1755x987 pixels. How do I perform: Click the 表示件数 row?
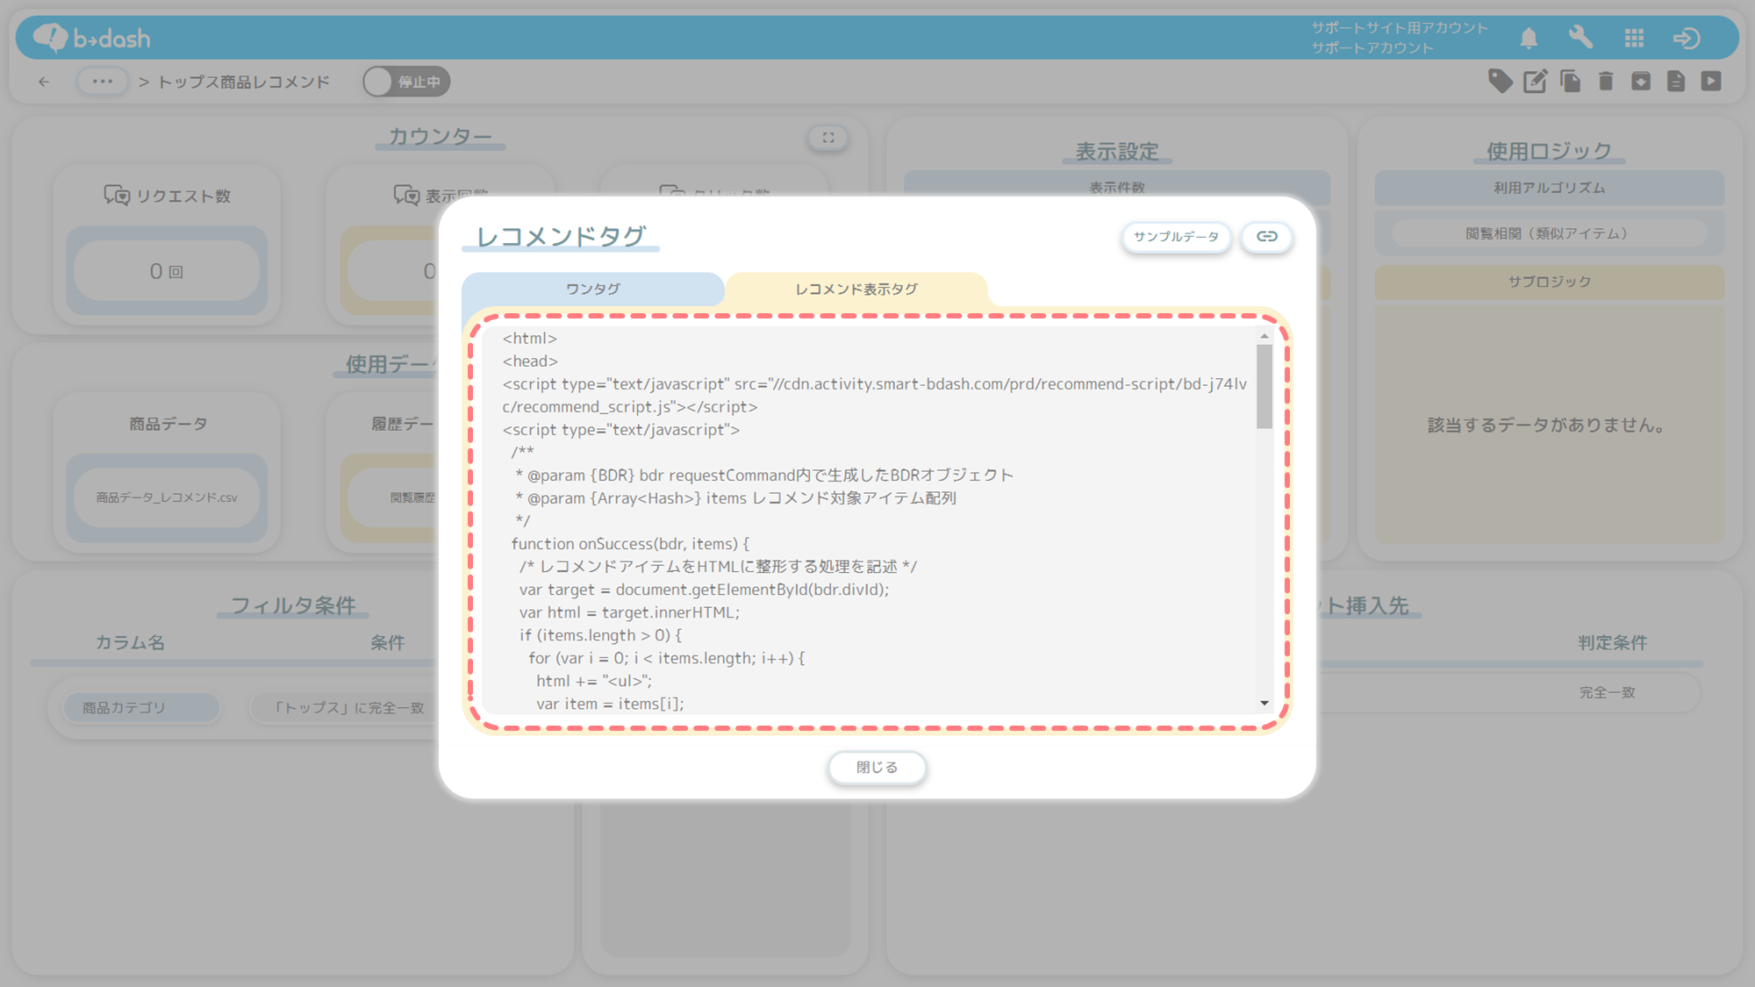point(1117,187)
